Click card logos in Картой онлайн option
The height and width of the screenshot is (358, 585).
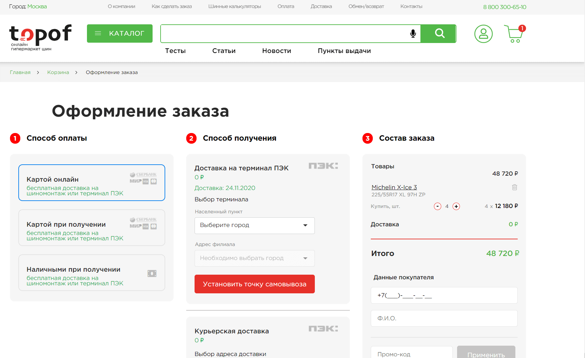143,178
